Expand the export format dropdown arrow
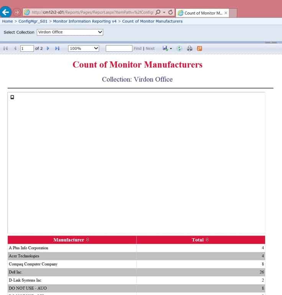 pos(171,48)
